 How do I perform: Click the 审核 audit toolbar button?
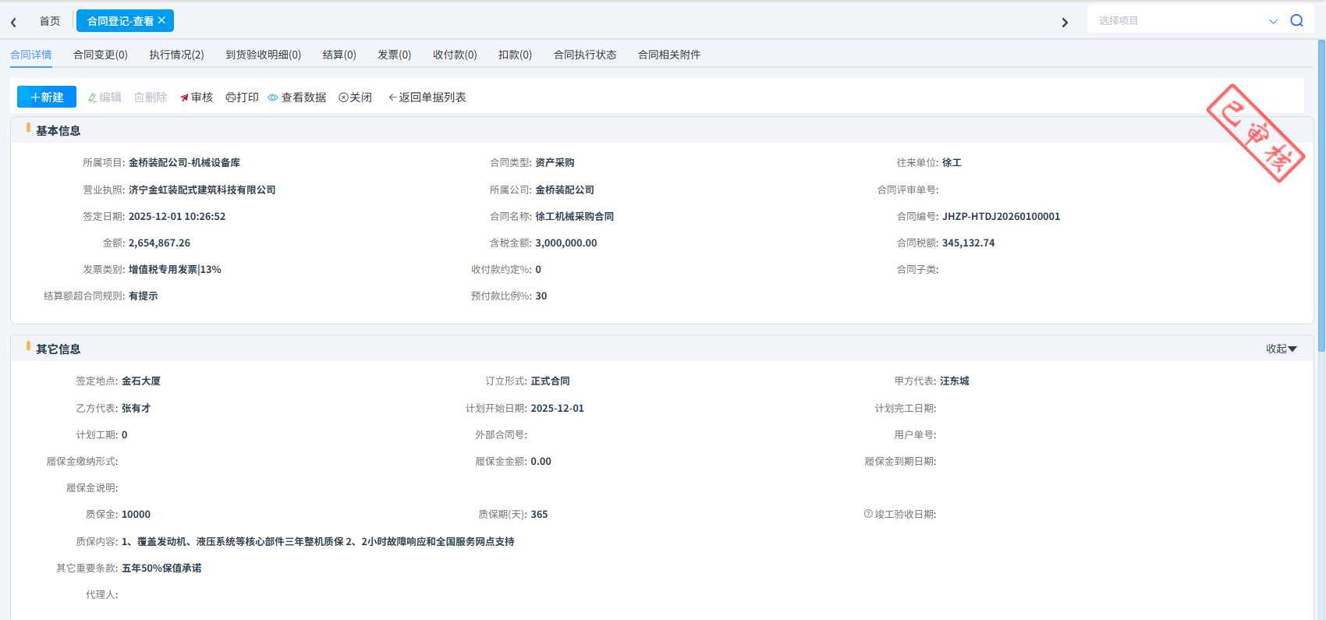(197, 97)
